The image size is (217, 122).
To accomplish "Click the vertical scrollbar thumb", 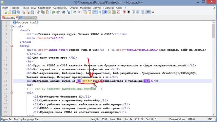I will pyautogui.click(x=214, y=31).
